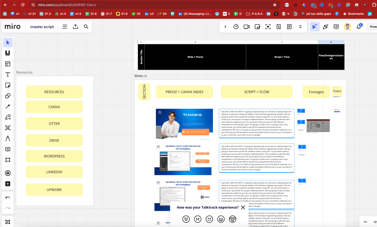
Task: Select the vertical SECTION label
Action: point(144,92)
